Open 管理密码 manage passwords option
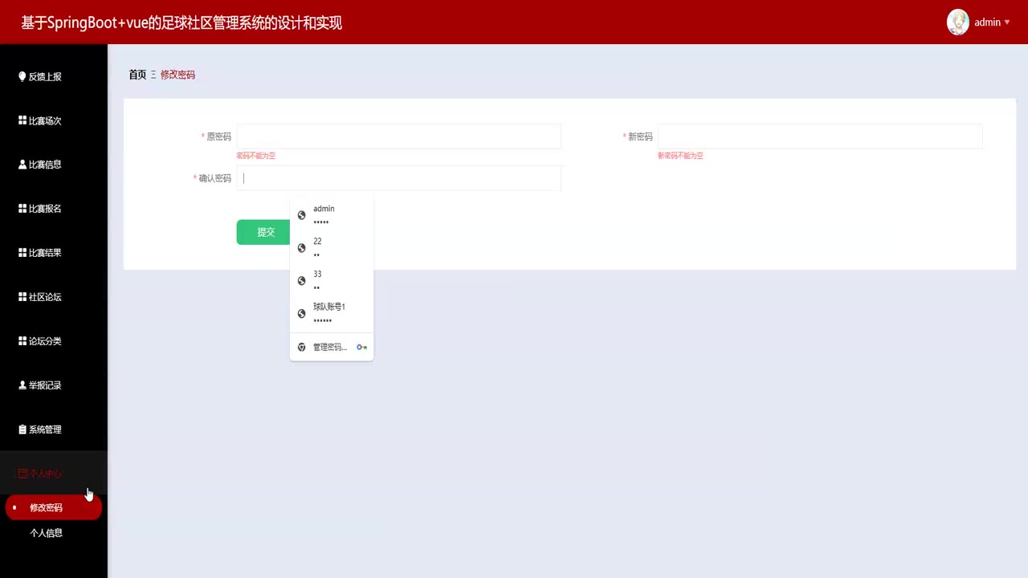Screen dimensions: 1028x578 click(332, 348)
